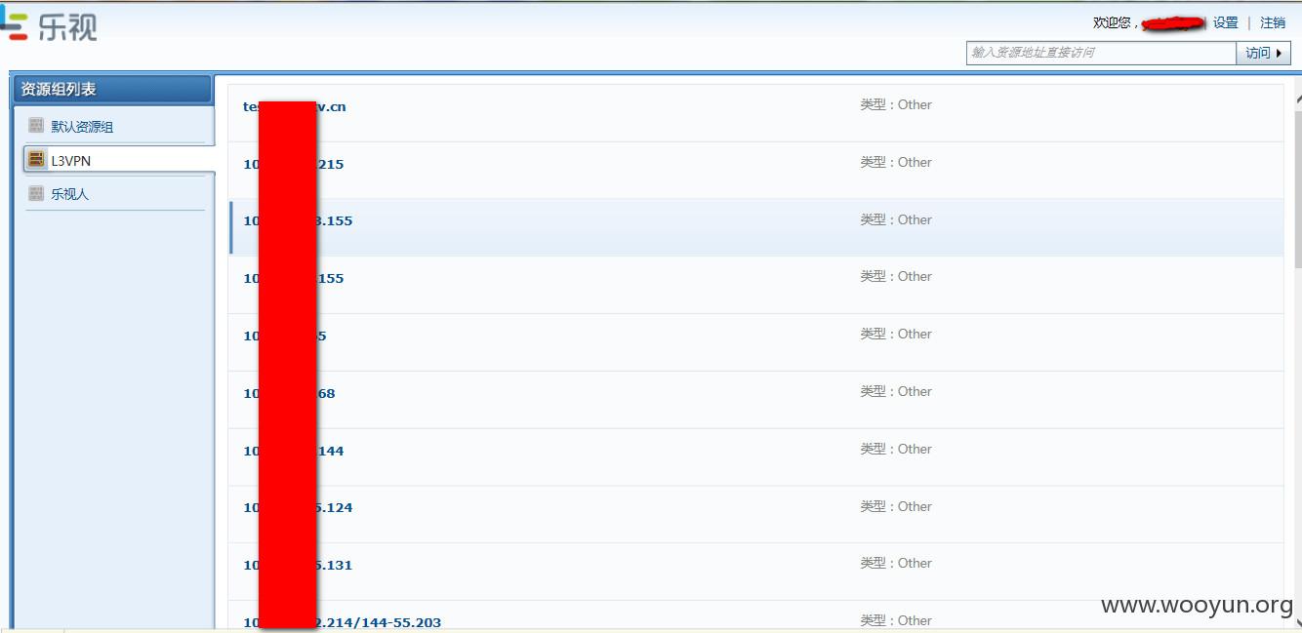Image resolution: width=1302 pixels, height=633 pixels.
Task: Open resource ending in 68
Action: pyautogui.click(x=289, y=394)
